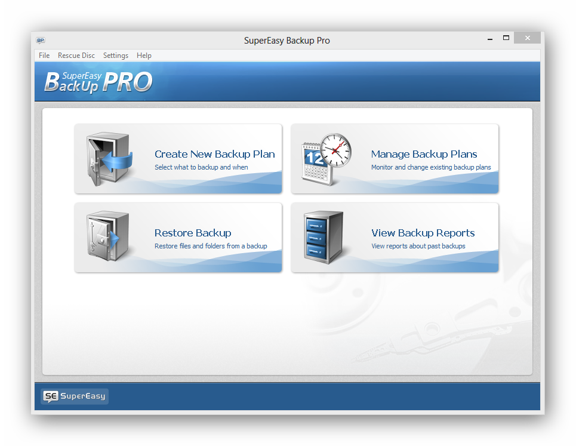The image size is (576, 446).
Task: Minimize the SuperEasy Backup Pro window
Action: coord(490,38)
